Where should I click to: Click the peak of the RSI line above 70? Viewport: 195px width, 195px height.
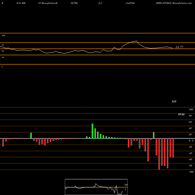(136, 41)
